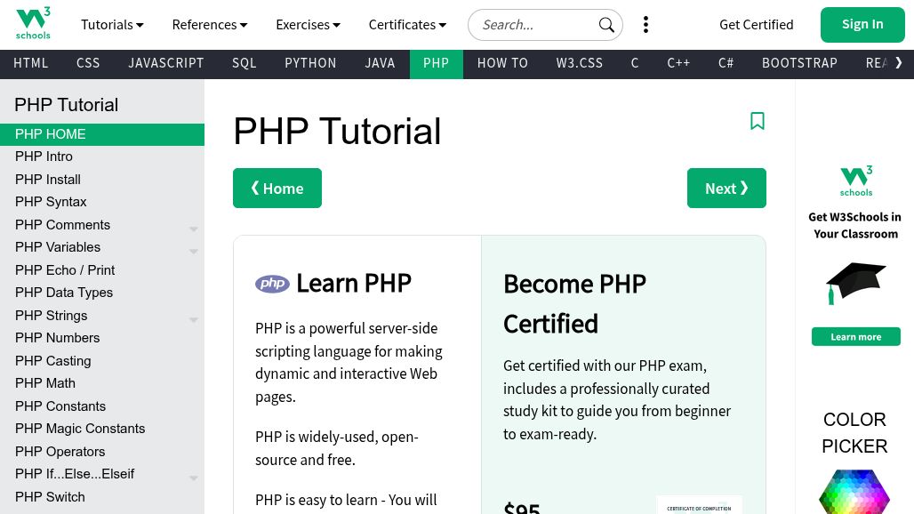Image resolution: width=914 pixels, height=514 pixels.
Task: Open the Tutorials dropdown menu
Action: 112,25
